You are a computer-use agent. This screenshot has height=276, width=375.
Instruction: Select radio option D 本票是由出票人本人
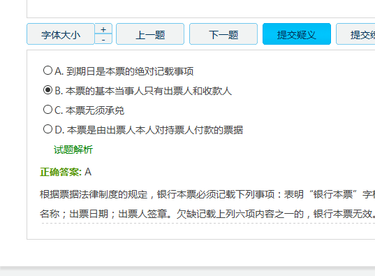[x=47, y=129]
